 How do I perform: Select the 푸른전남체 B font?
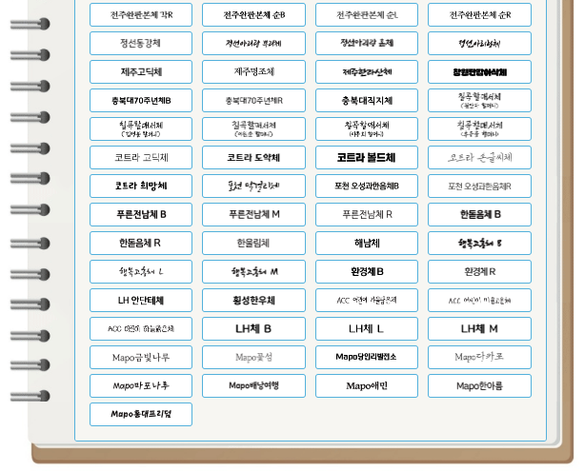[141, 214]
